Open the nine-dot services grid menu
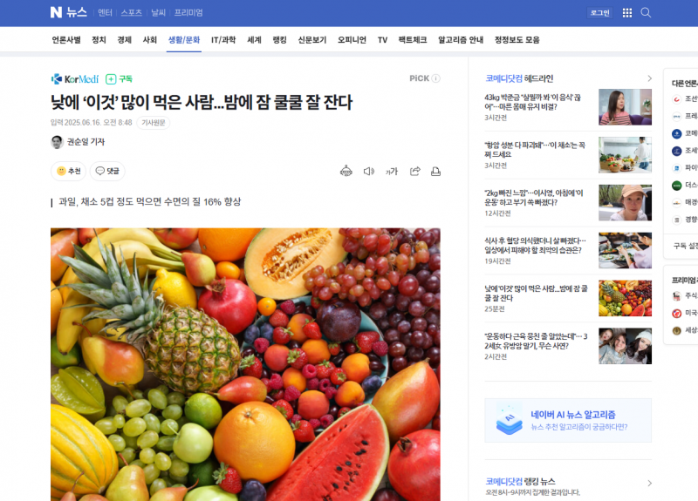 pyautogui.click(x=626, y=13)
